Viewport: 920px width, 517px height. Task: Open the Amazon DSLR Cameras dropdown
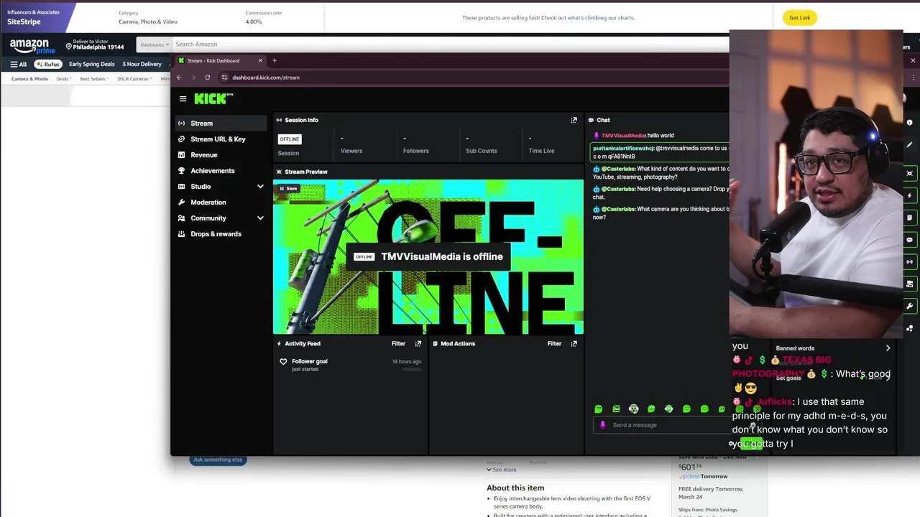click(x=134, y=79)
